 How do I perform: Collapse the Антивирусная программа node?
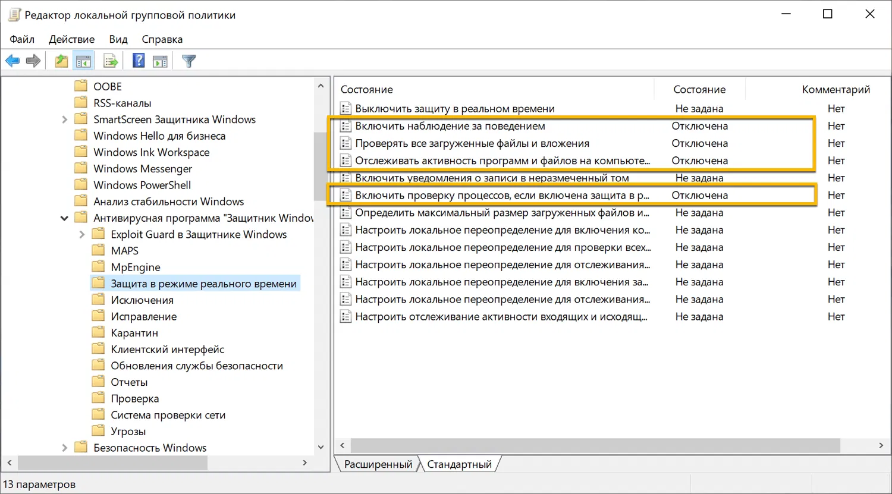click(65, 218)
